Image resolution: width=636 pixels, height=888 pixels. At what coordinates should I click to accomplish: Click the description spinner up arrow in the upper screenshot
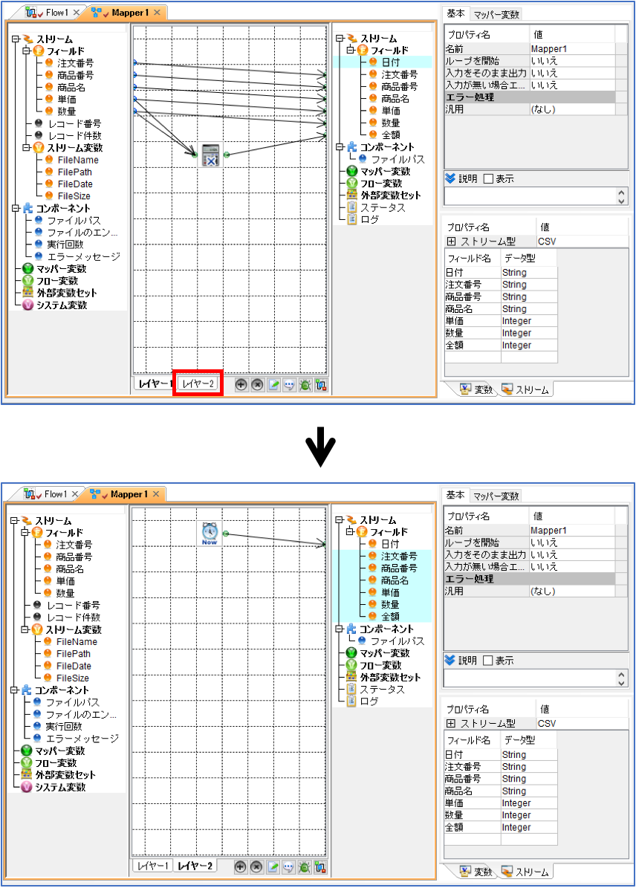tap(621, 192)
